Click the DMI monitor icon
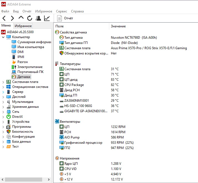Viewport: 198px width, 183px height. pos(14,52)
